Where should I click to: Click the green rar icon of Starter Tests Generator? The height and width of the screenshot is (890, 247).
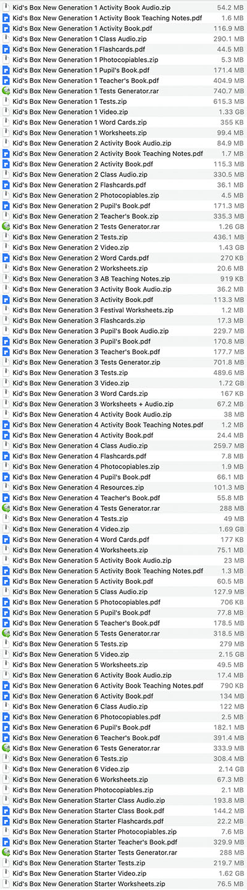click(x=6, y=852)
